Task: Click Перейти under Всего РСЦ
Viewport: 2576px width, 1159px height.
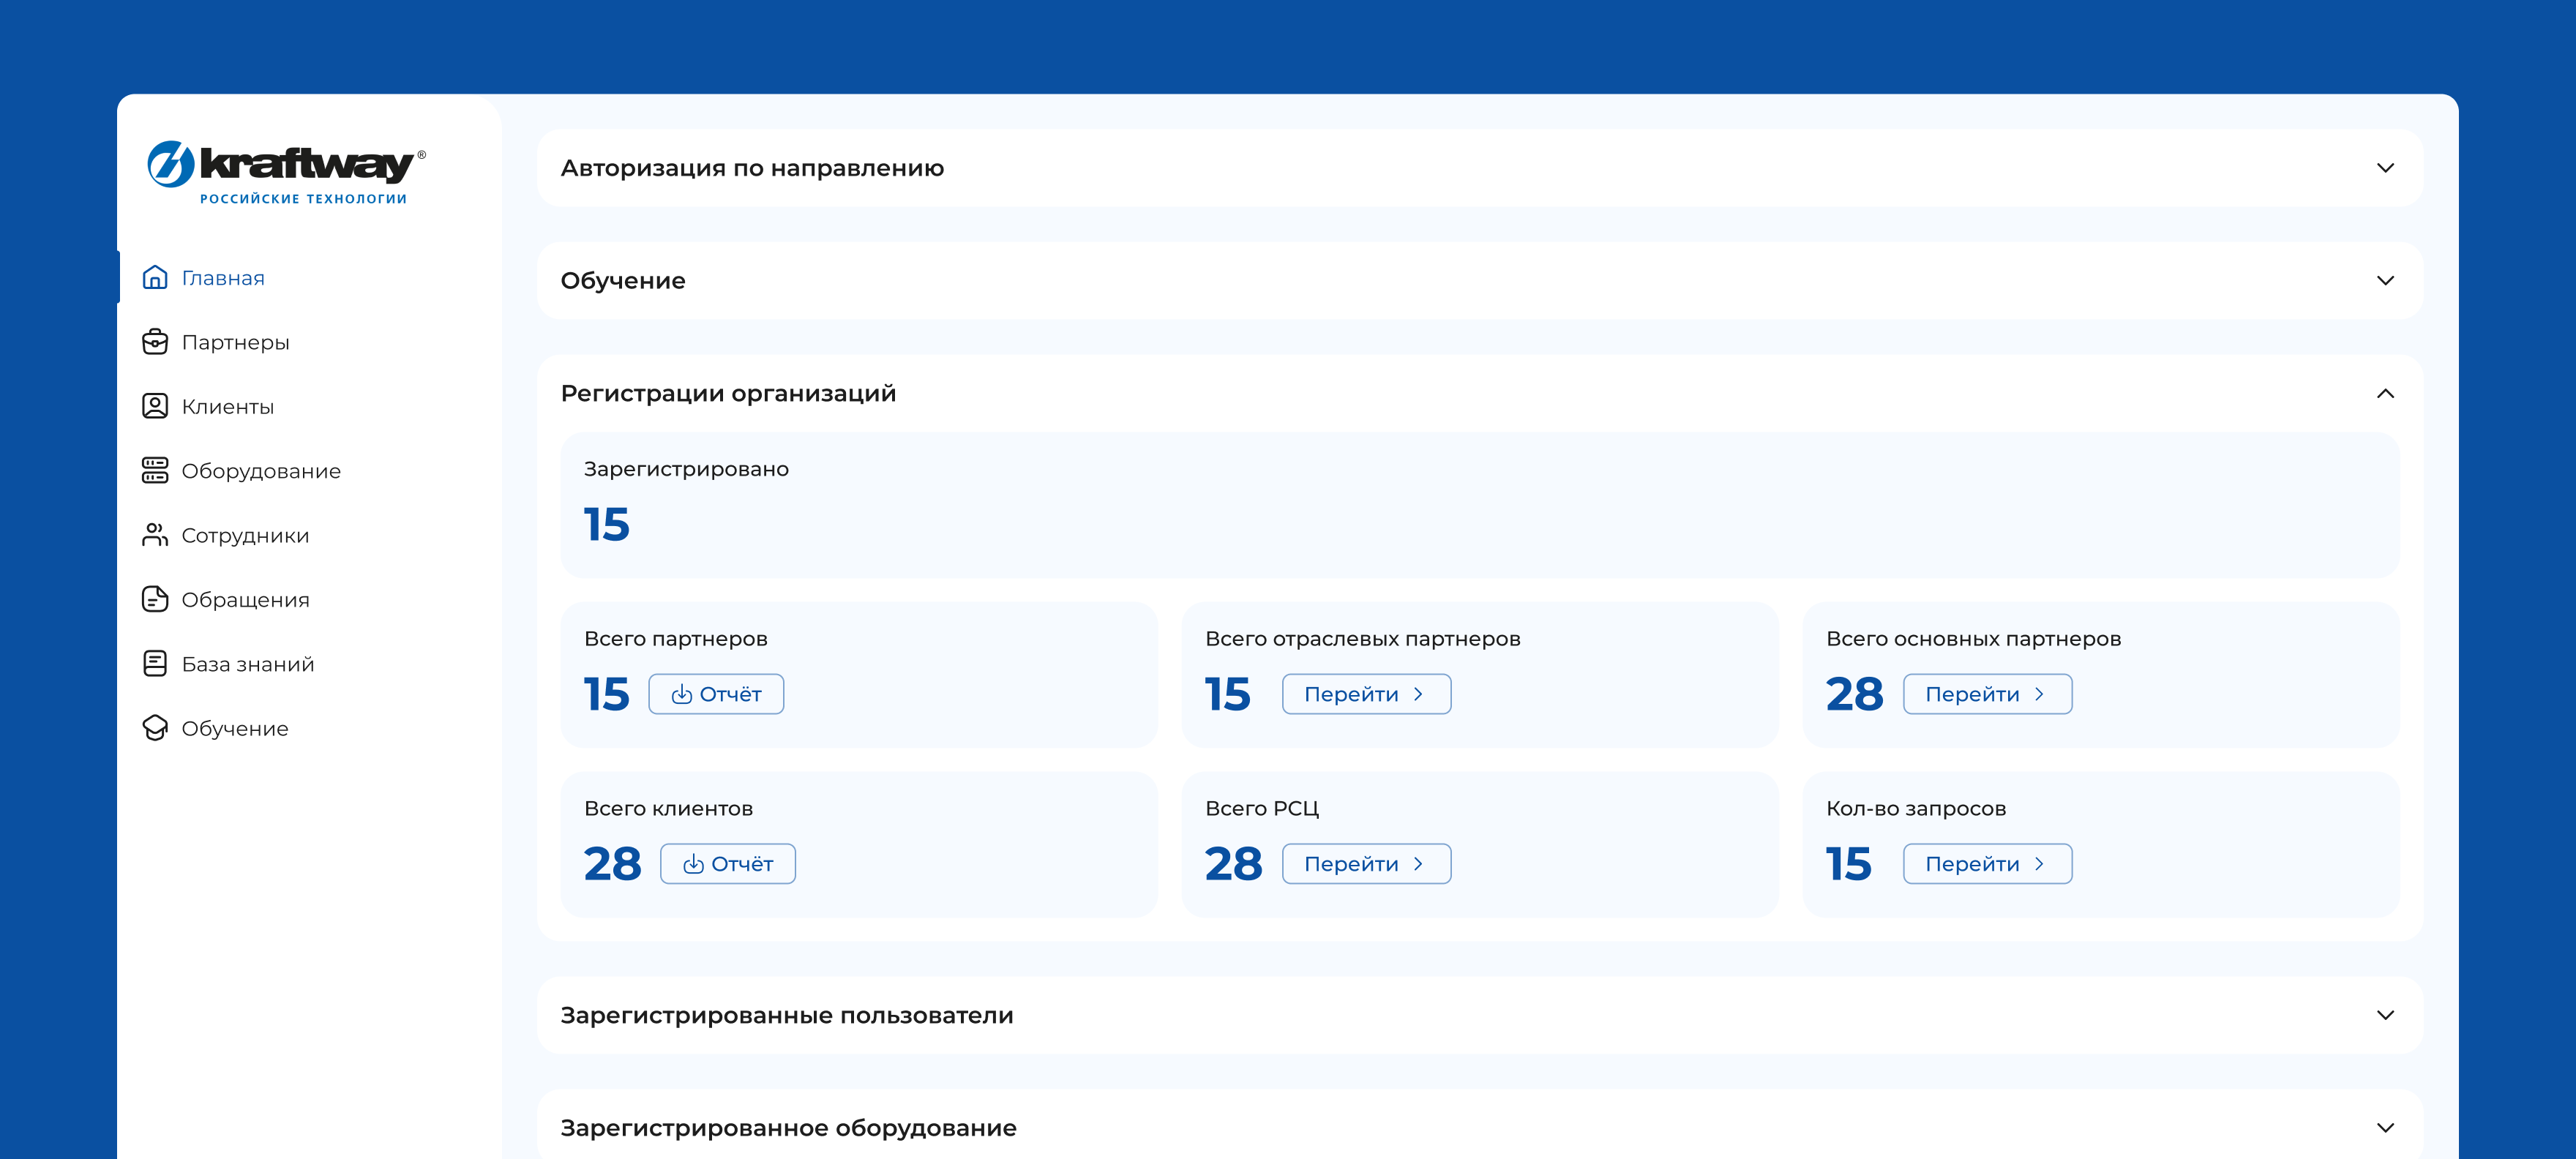Action: click(x=1366, y=864)
